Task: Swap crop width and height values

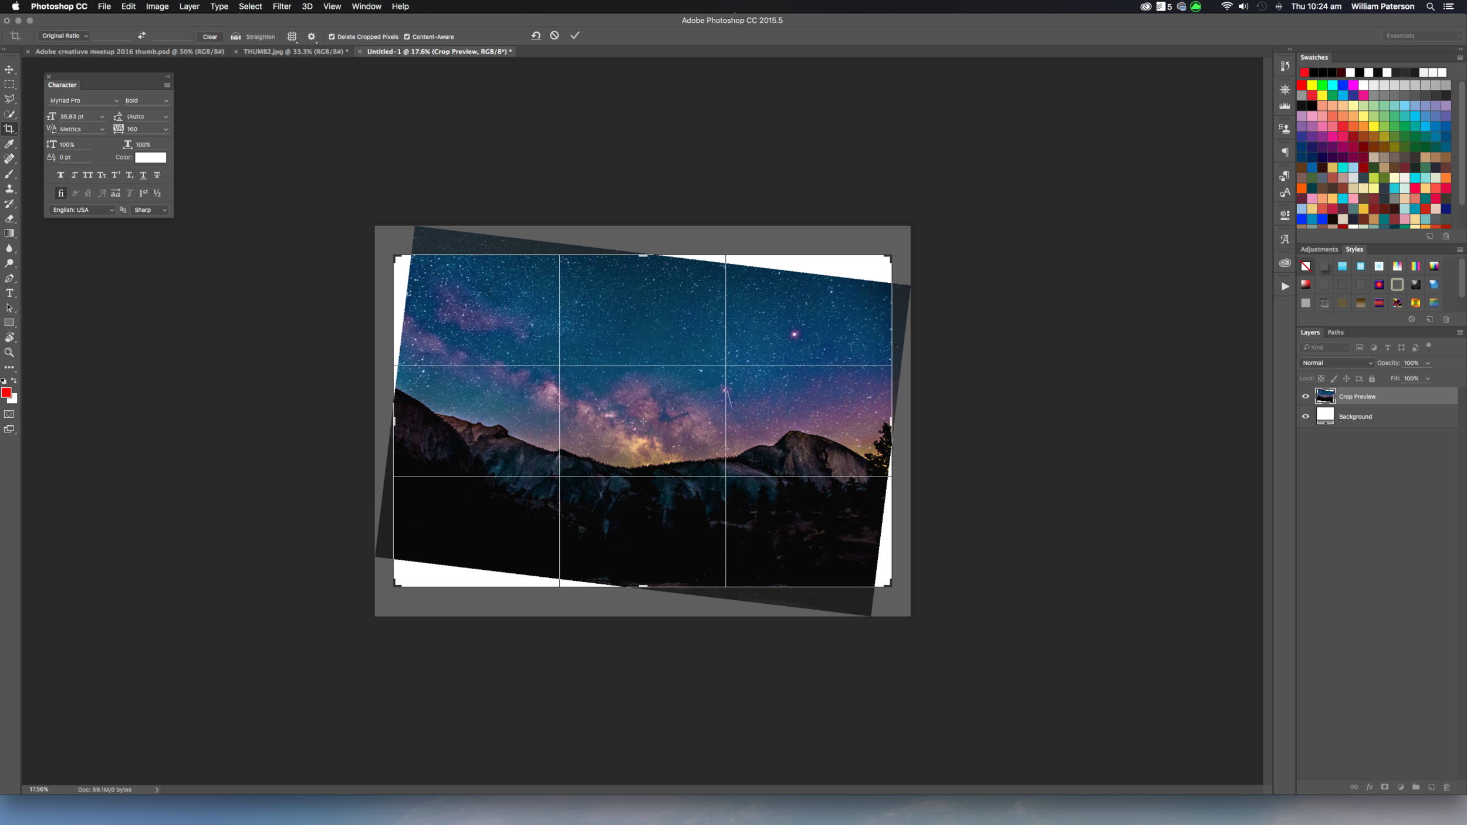Action: click(x=141, y=36)
